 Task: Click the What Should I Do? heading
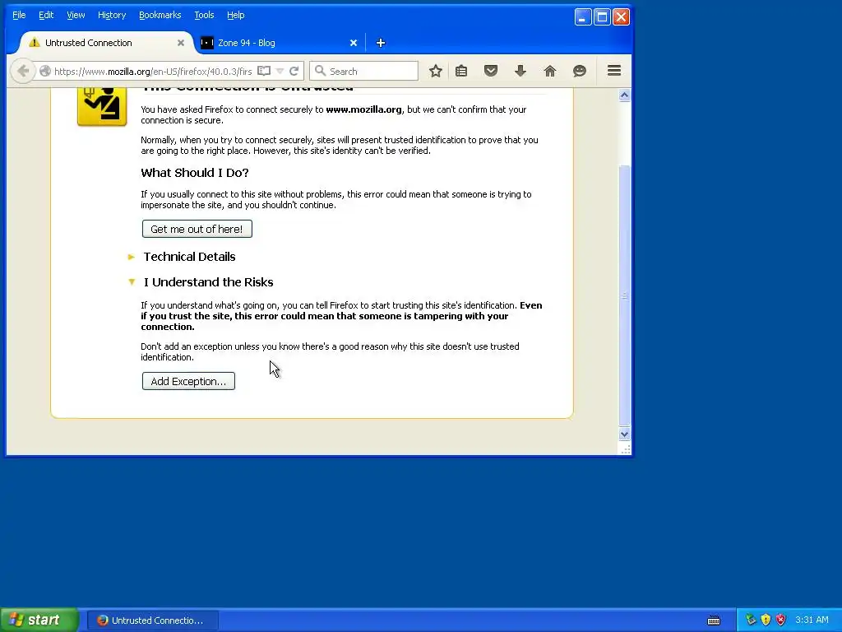click(195, 173)
